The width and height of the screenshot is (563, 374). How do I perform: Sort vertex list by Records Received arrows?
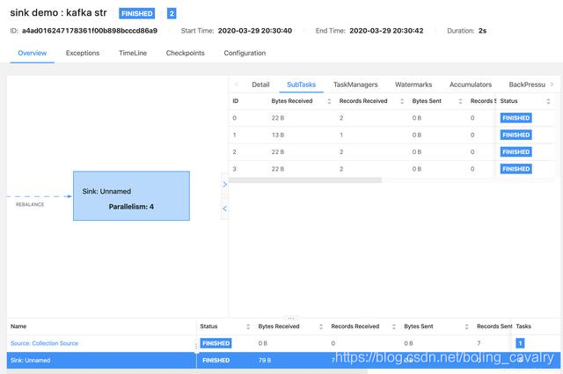point(393,326)
